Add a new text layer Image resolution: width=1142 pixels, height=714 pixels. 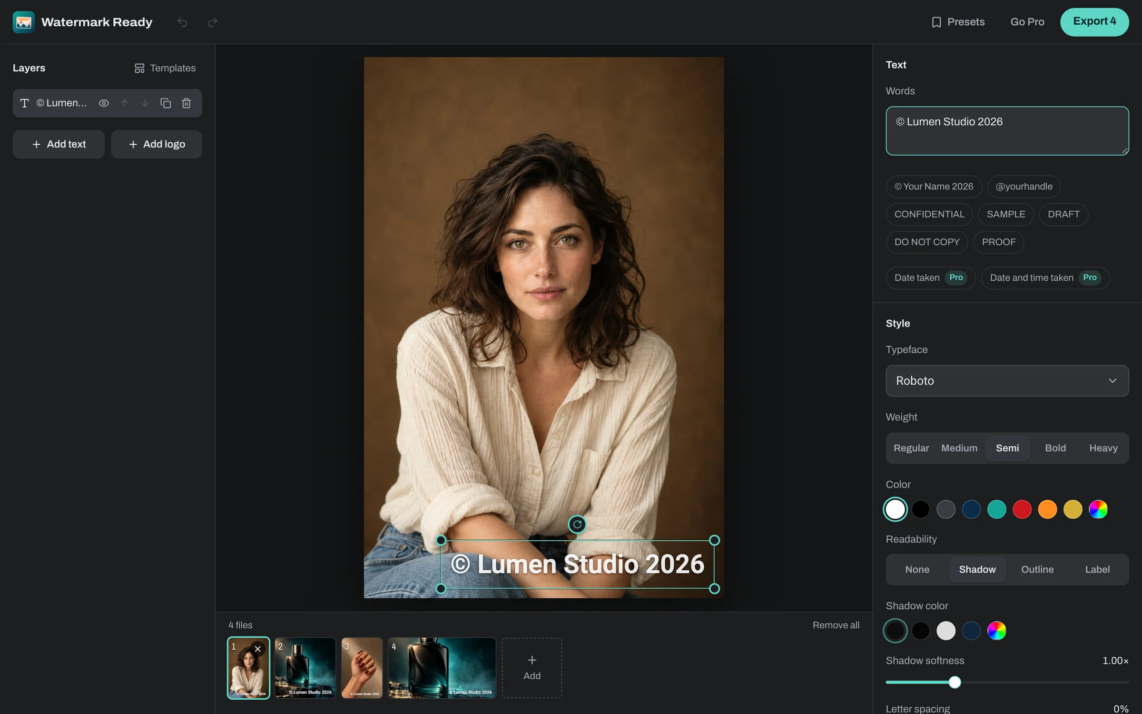[x=59, y=144]
